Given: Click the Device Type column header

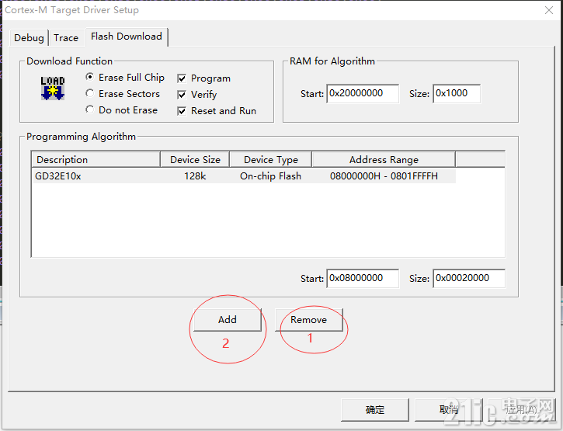Looking at the screenshot, I should (x=271, y=159).
